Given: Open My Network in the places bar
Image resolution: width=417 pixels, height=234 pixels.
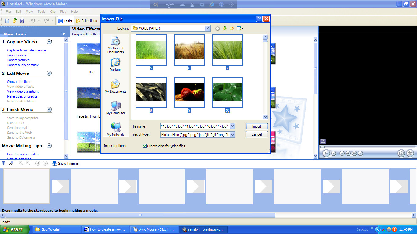Looking at the screenshot, I should point(115,129).
